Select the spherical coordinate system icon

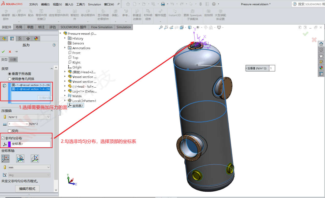35,158
